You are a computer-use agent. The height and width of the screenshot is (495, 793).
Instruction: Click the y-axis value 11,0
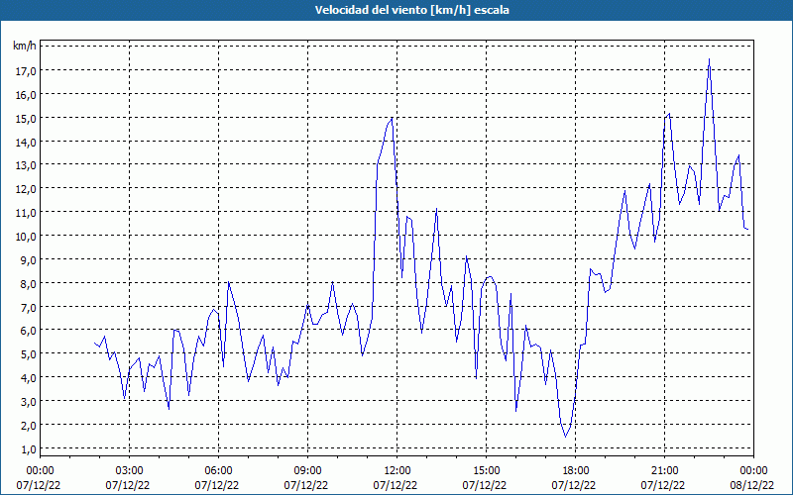pyautogui.click(x=27, y=213)
